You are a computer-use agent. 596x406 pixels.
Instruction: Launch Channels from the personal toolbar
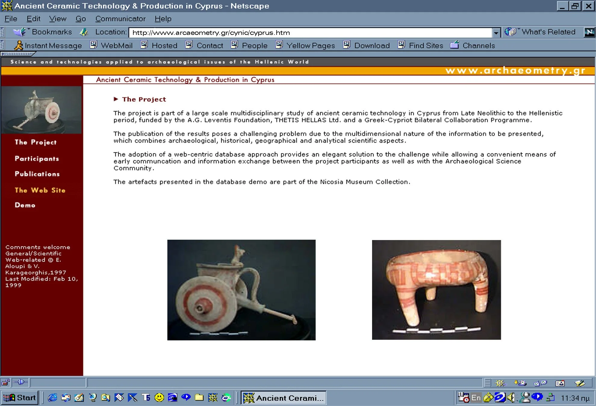[x=473, y=45]
